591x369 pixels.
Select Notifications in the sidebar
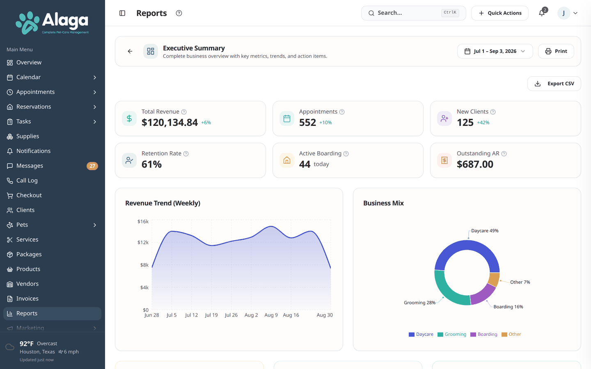pos(52,151)
